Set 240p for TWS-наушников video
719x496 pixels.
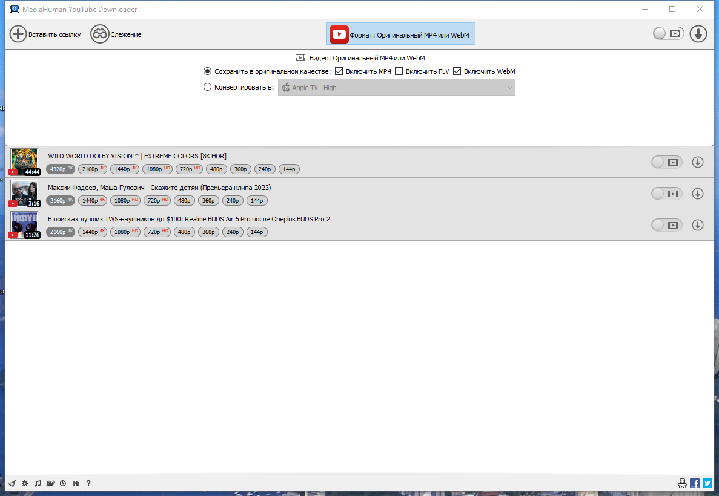click(x=233, y=232)
